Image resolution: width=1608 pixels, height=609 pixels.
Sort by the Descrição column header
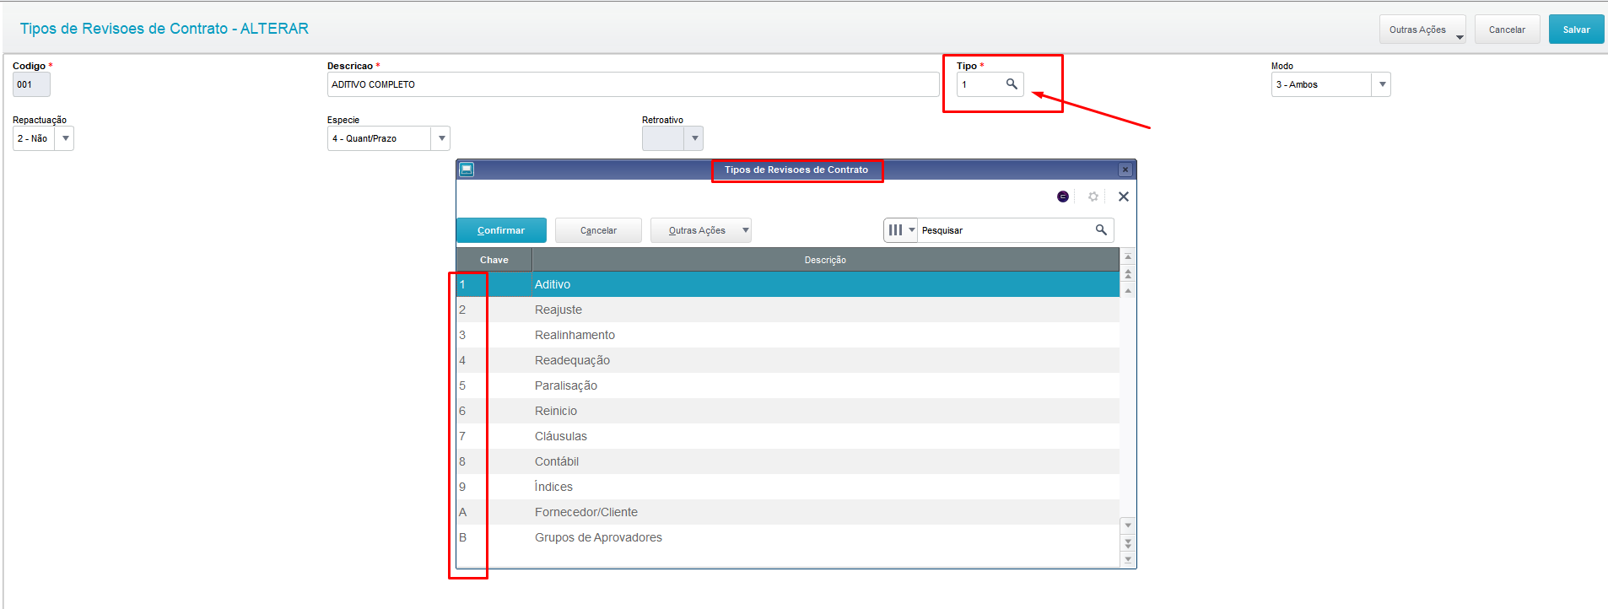point(825,260)
